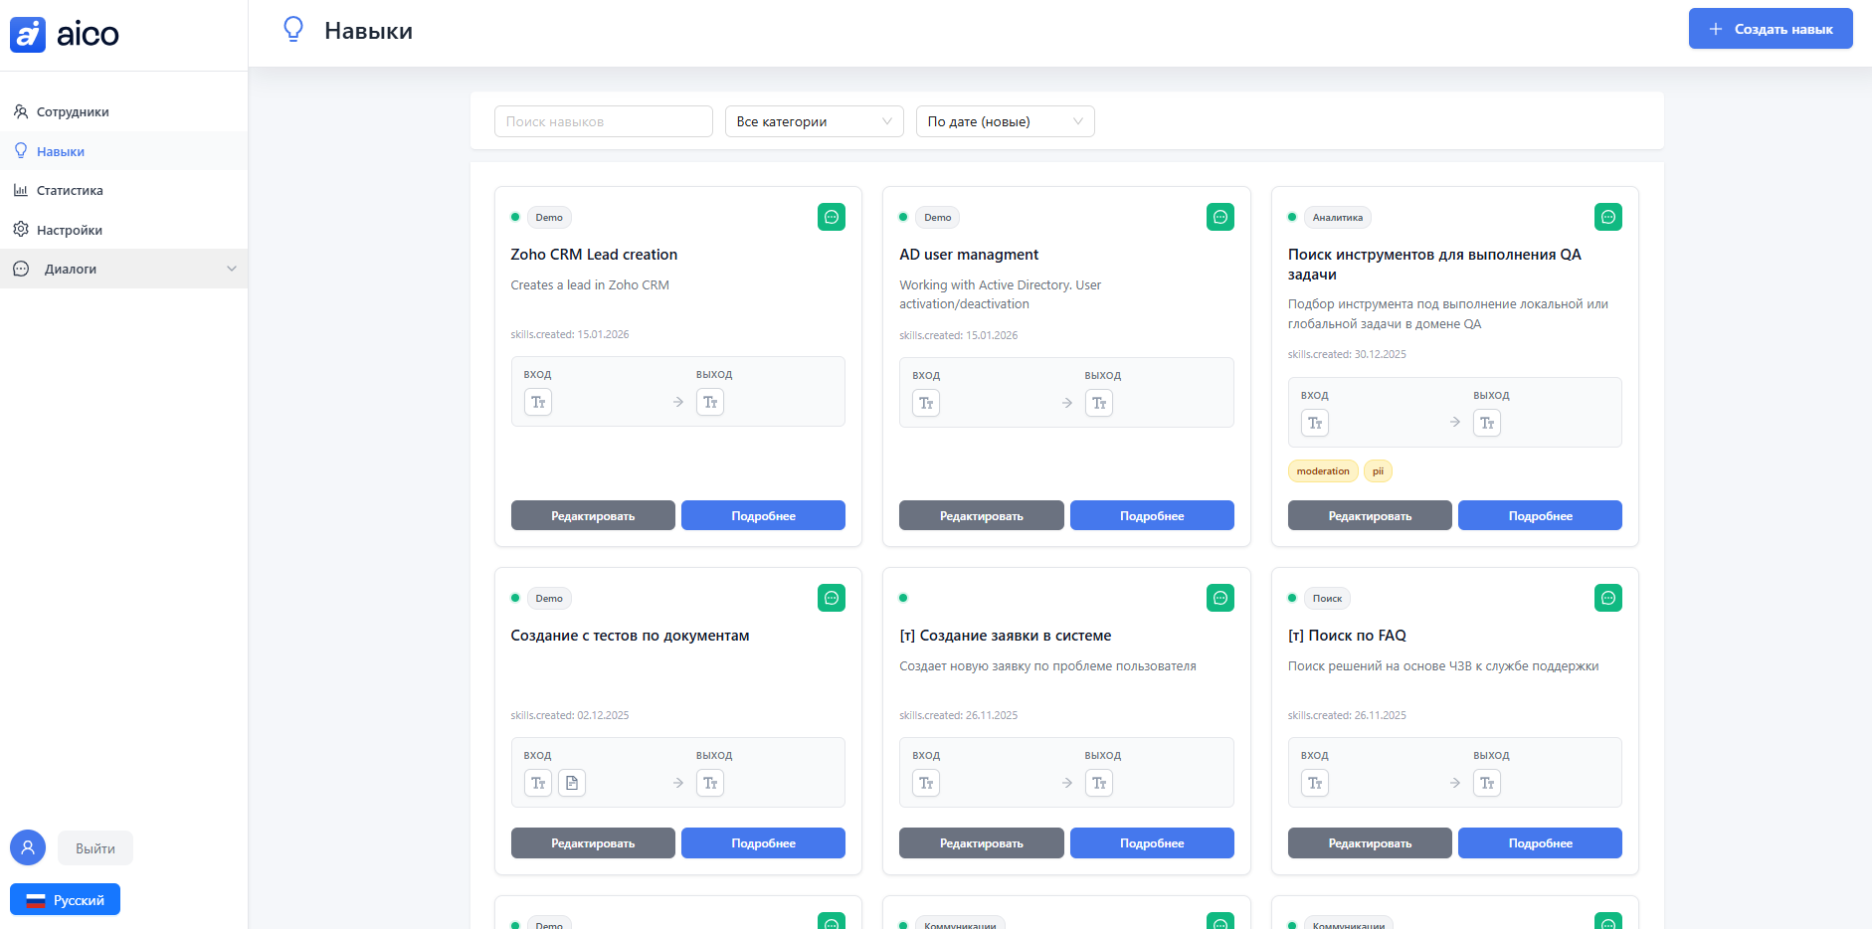Open Настройки in the sidebar

pyautogui.click(x=123, y=230)
